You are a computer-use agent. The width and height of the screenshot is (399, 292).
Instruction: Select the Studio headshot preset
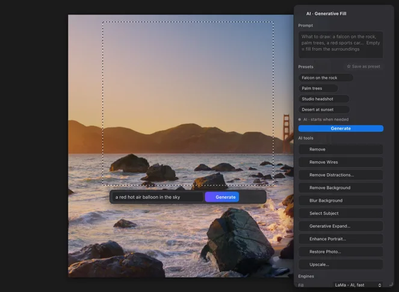click(x=324, y=99)
